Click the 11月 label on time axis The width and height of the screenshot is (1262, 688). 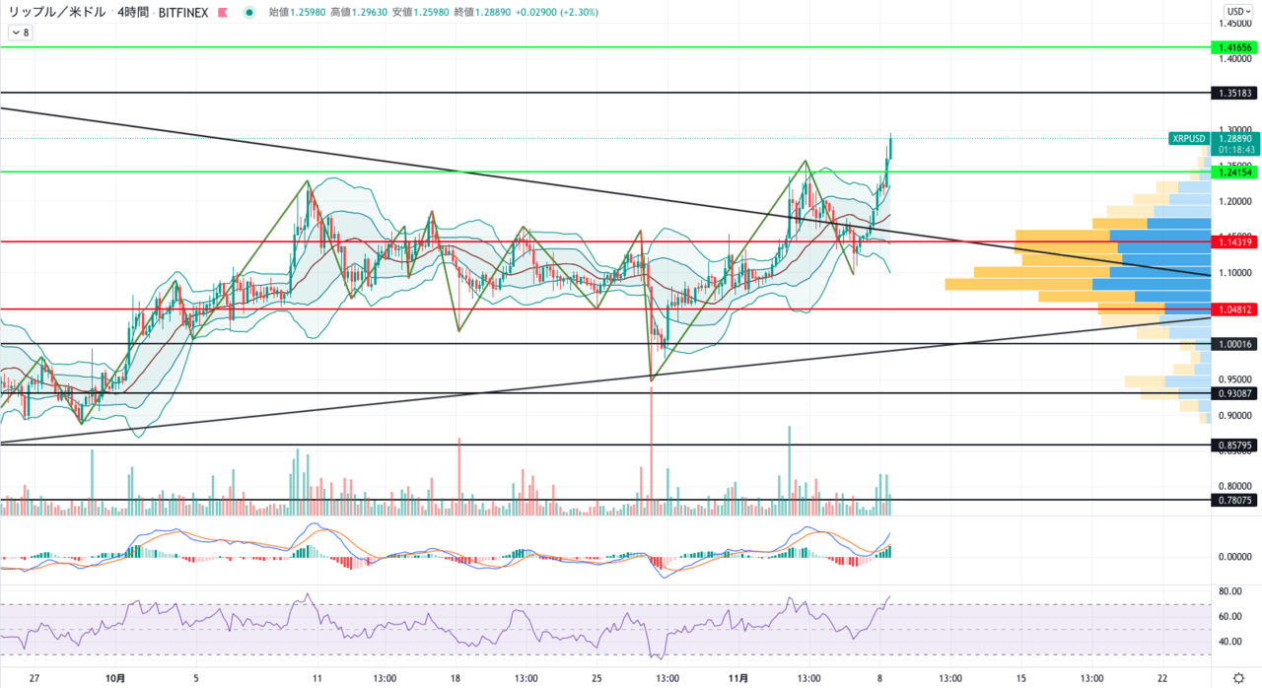[739, 678]
